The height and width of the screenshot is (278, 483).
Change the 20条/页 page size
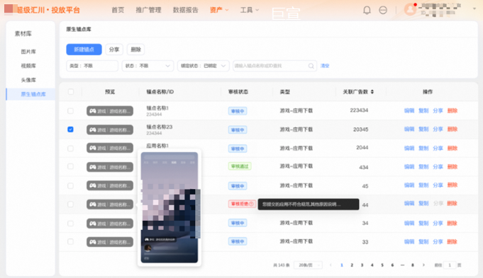tap(308, 265)
